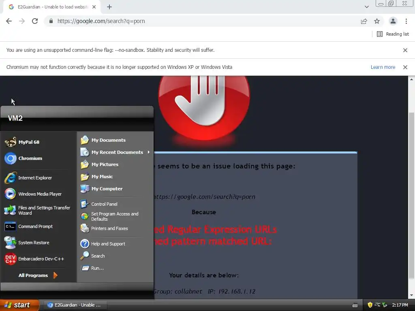Screen dimensions: 415x311
Task: Launch System Restore
Action: point(27,243)
